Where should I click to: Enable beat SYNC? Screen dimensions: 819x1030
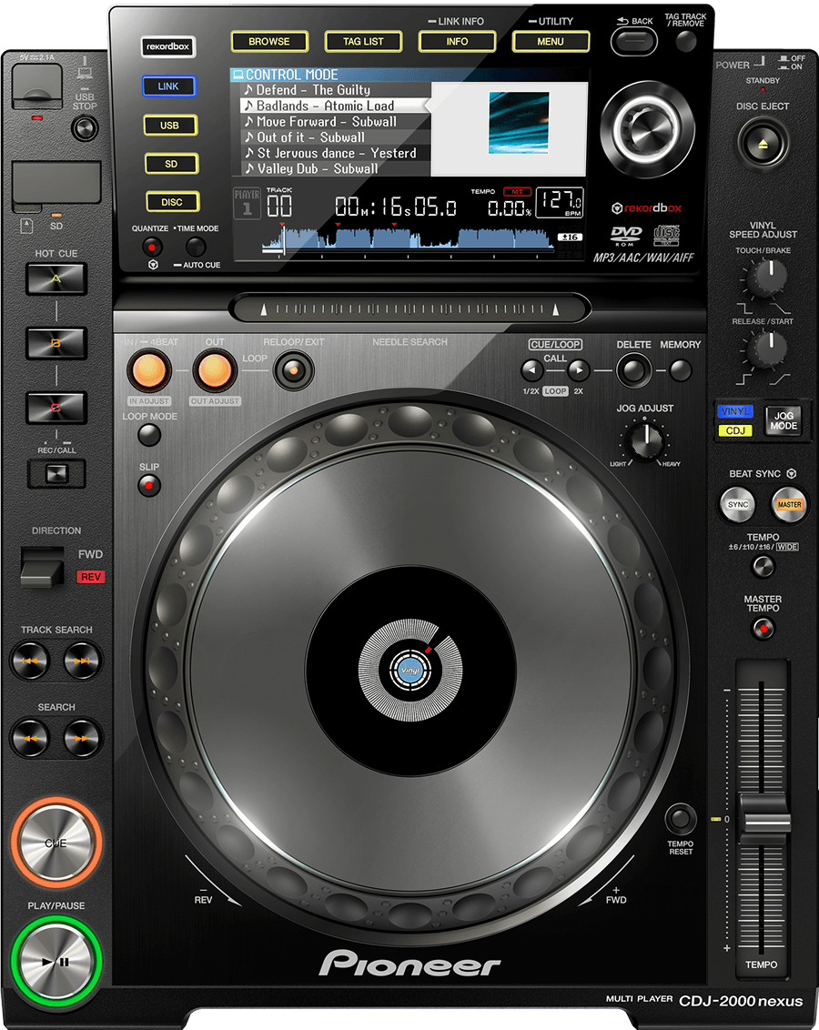(x=738, y=504)
